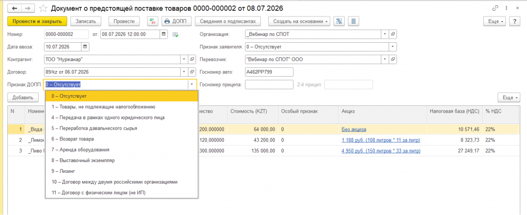
Task: Click the Особый признак column header
Action: coord(309,114)
